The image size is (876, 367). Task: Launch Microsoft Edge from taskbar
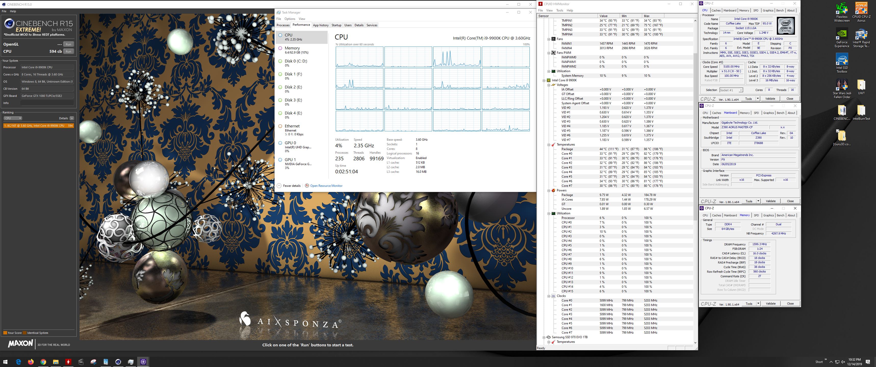18,362
